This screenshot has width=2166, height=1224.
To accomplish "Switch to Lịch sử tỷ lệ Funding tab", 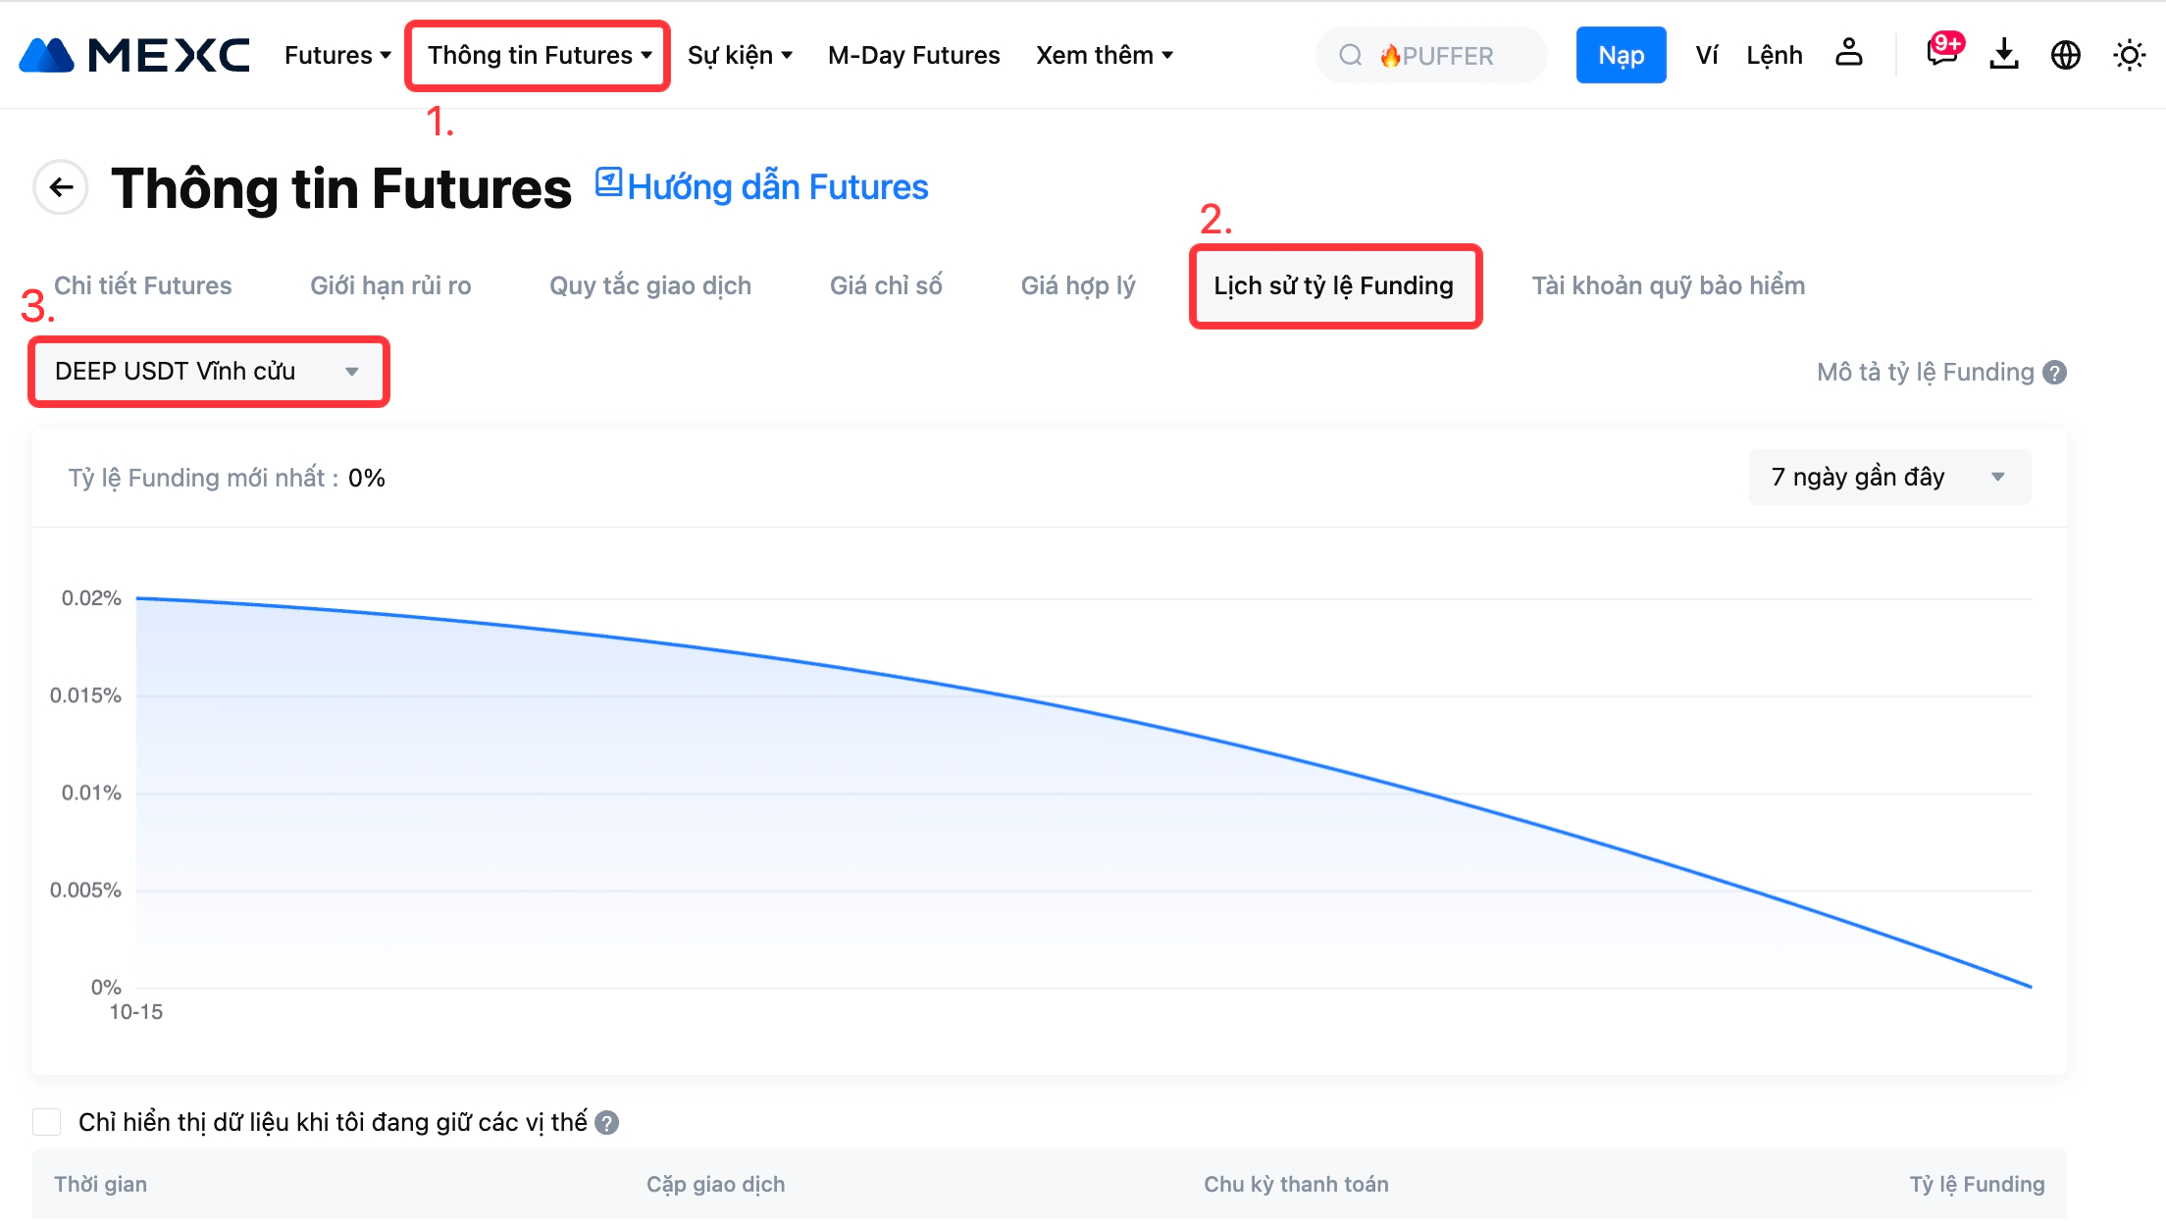I will coord(1333,285).
